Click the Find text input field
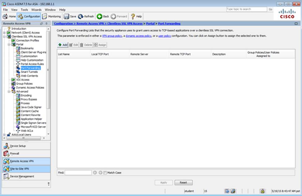Viewport: 302px width, 196px height. tap(78, 173)
